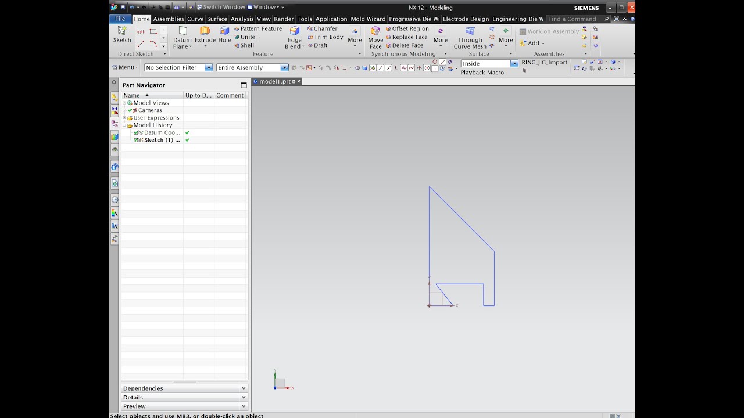Switch to the Curve tab
744x418 pixels.
195,19
